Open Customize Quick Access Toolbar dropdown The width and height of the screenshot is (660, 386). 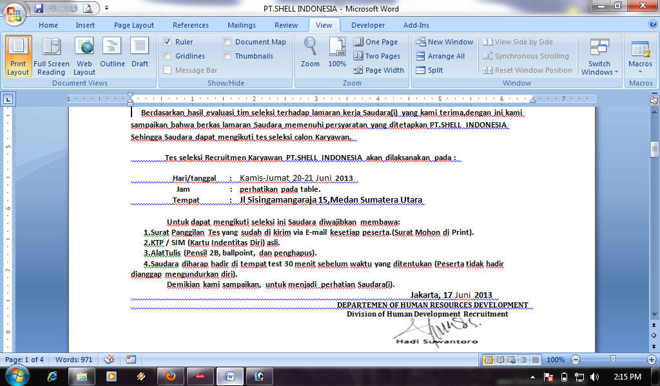[x=106, y=8]
